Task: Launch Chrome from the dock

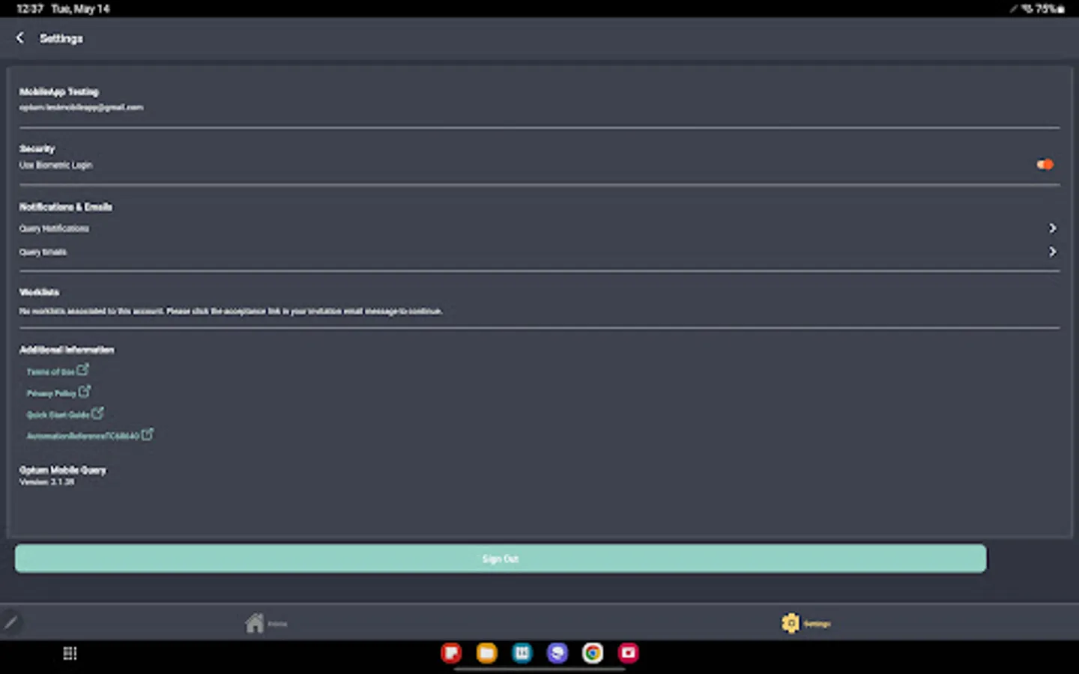Action: (593, 653)
